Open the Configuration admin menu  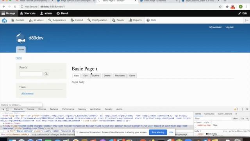click(98, 20)
